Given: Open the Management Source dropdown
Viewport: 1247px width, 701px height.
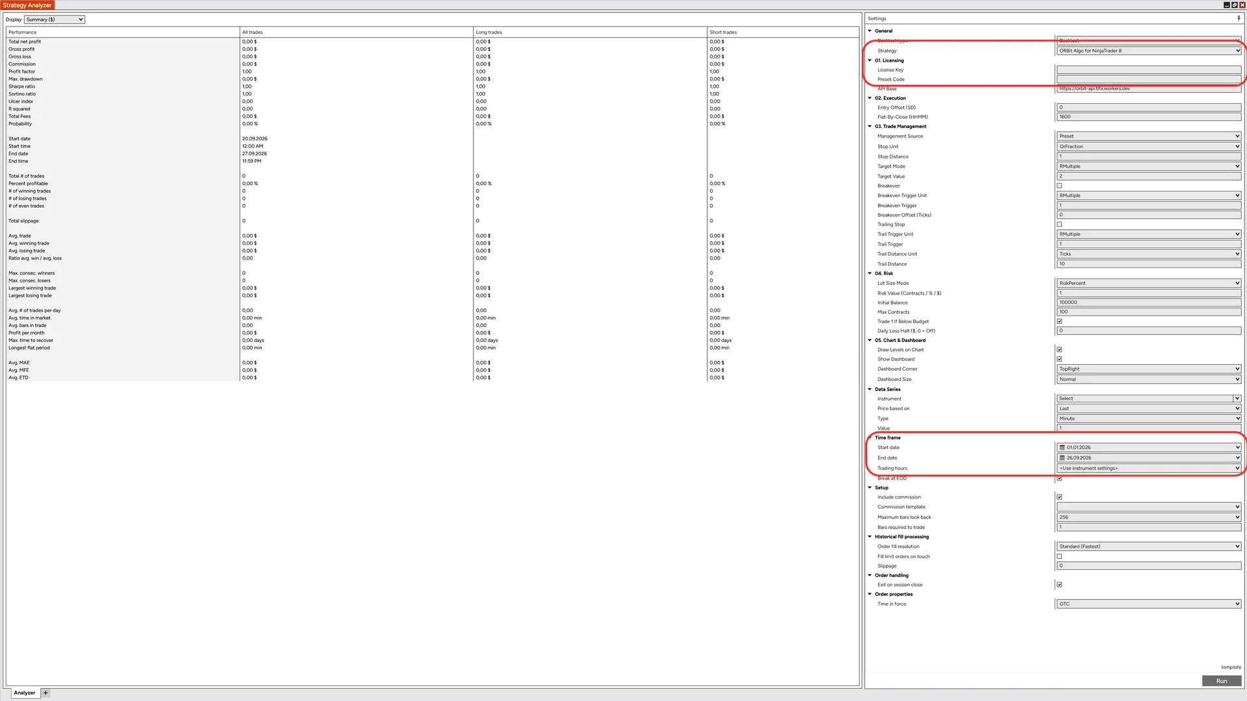Looking at the screenshot, I should click(x=1149, y=136).
